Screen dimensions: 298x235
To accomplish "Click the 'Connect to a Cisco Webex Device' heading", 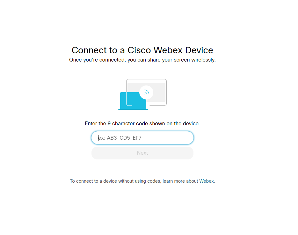I will click(142, 50).
